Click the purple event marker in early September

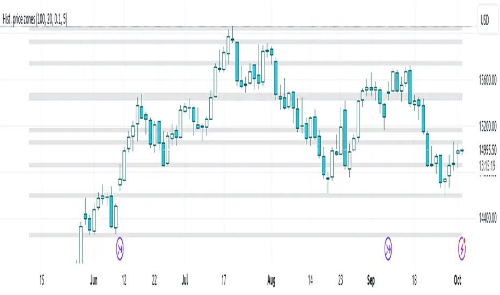(389, 248)
